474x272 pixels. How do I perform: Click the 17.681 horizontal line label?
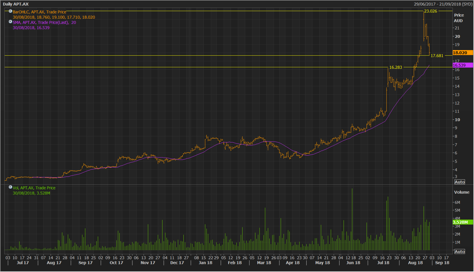[x=437, y=56]
